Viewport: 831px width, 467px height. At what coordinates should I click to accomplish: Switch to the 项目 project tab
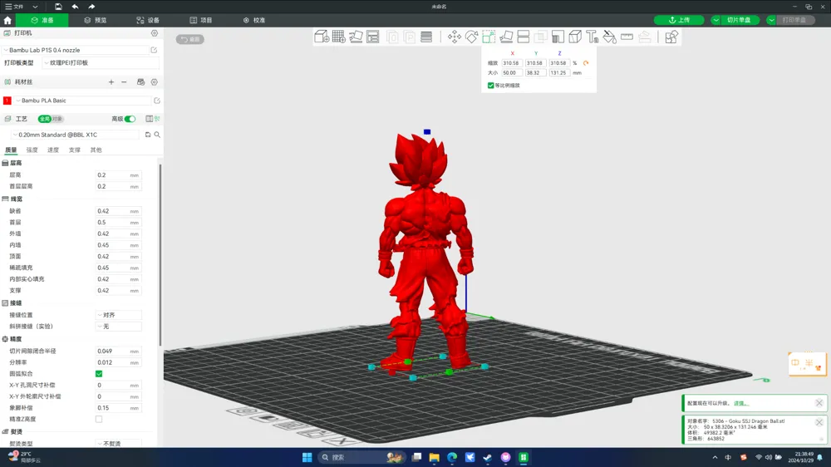pos(201,20)
